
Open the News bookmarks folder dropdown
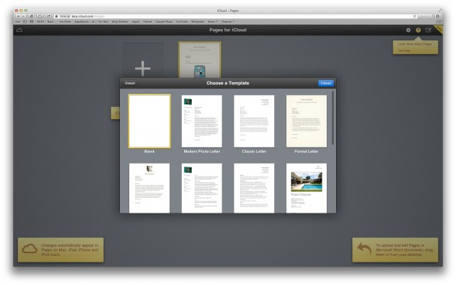[x=212, y=22]
